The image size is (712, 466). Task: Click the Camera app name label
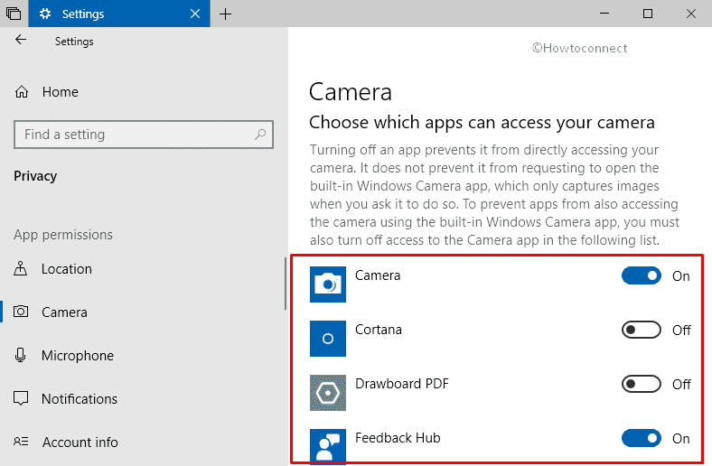tap(378, 275)
